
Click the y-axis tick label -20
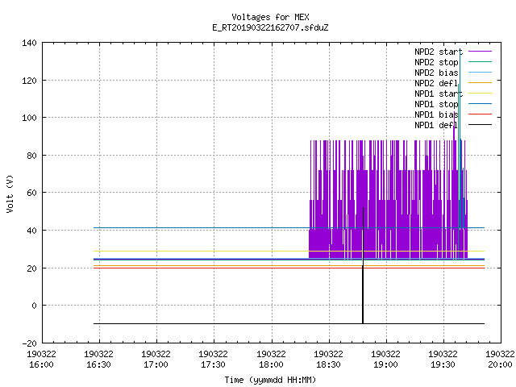[29, 343]
